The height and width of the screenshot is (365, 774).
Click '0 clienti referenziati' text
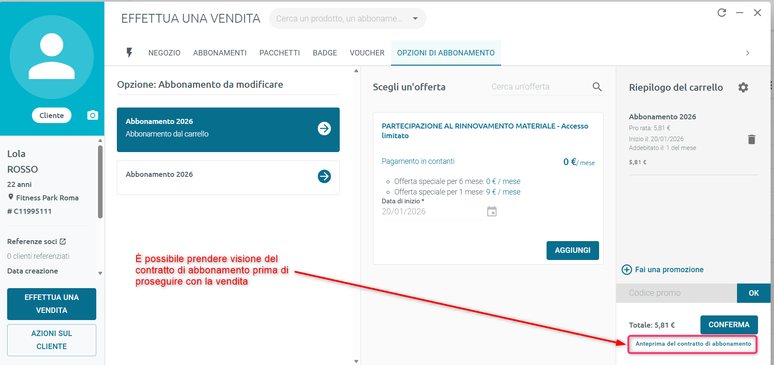point(38,256)
